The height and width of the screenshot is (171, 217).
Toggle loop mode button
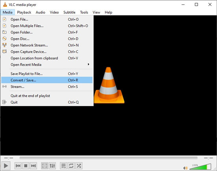(71, 165)
